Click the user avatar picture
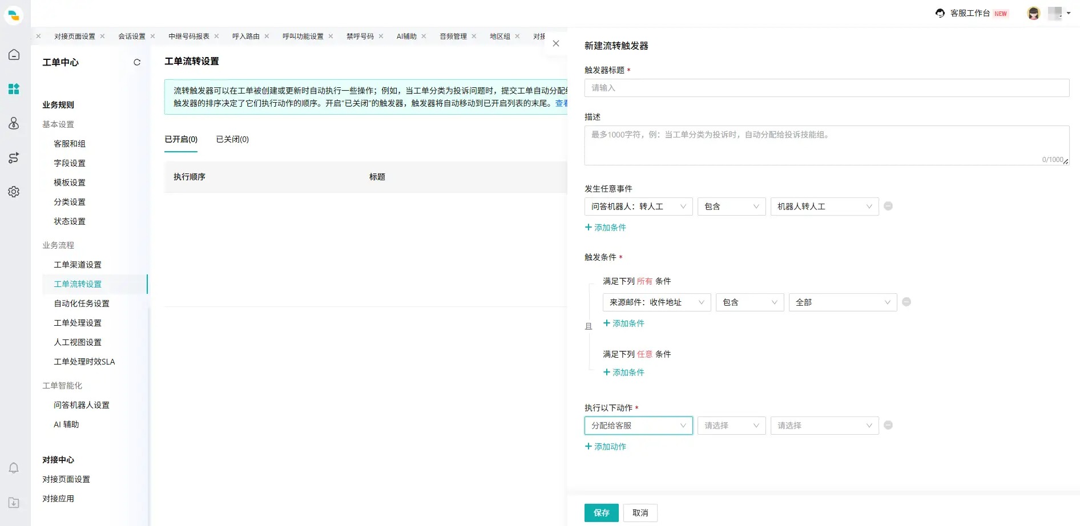 click(1033, 13)
